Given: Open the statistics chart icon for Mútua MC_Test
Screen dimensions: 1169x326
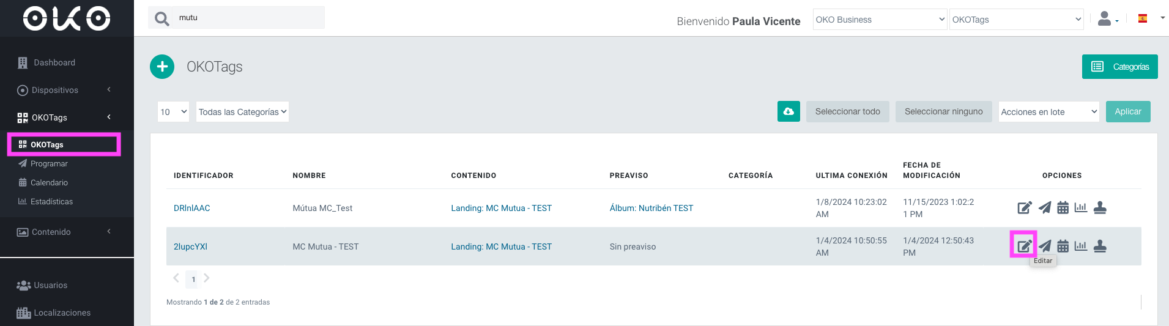Looking at the screenshot, I should tap(1081, 207).
